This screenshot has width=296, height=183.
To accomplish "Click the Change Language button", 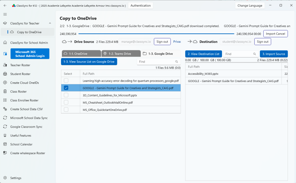I will coord(250,5).
